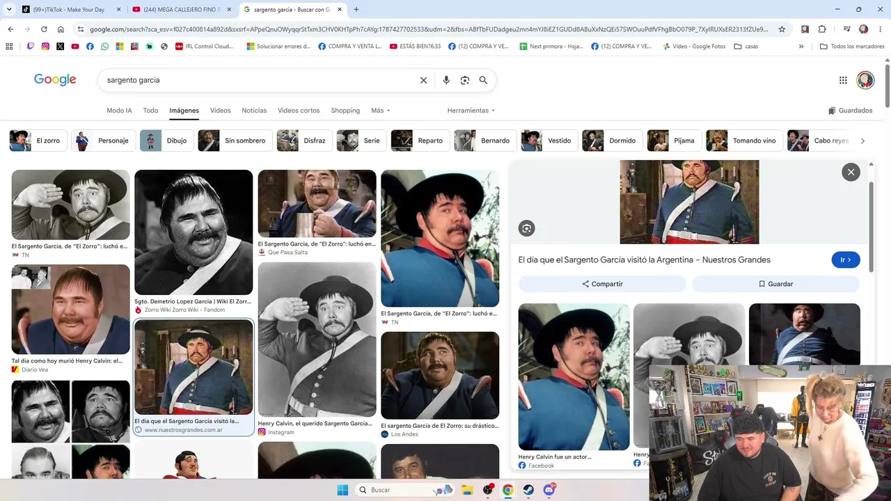The height and width of the screenshot is (501, 891).
Task: Search this image with Lens in preview
Action: click(x=526, y=228)
